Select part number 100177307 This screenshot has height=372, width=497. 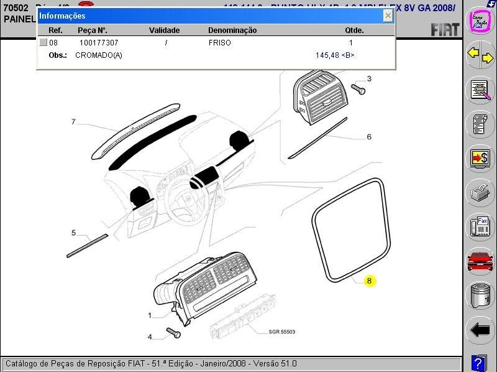point(99,42)
